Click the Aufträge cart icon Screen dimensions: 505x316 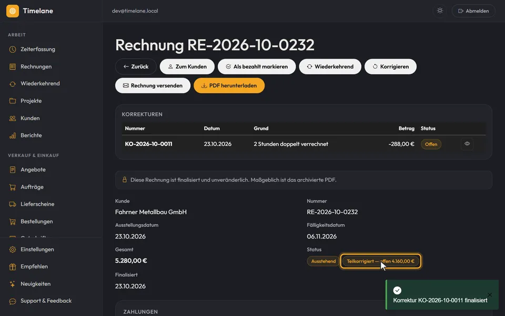pyautogui.click(x=13, y=187)
